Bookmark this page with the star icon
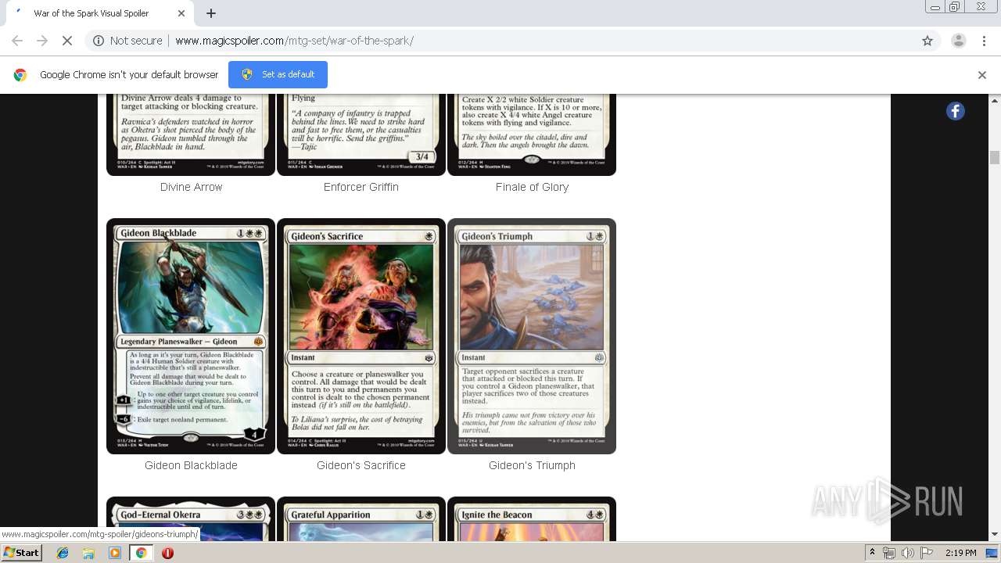This screenshot has width=1001, height=563. 927,41
